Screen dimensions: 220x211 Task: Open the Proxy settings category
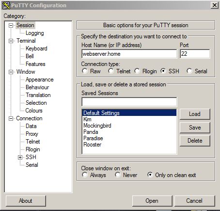pos(32,134)
